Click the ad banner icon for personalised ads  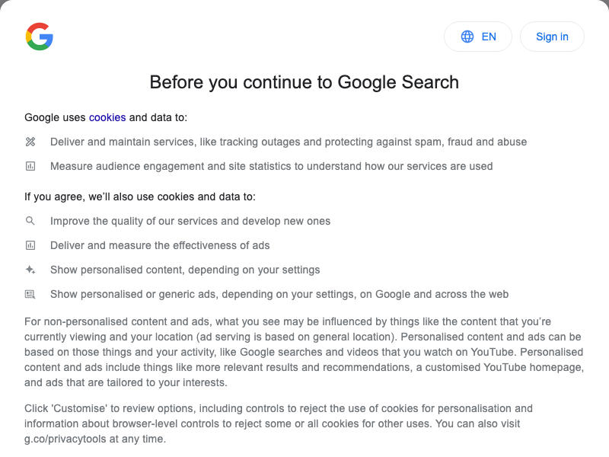coord(30,294)
